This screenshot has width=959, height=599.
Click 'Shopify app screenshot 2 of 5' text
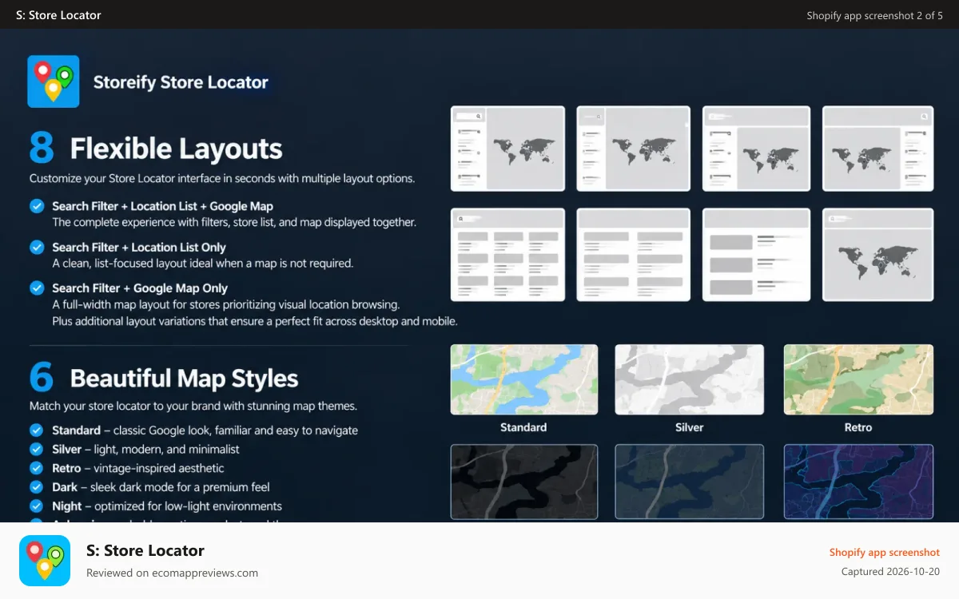tap(874, 15)
